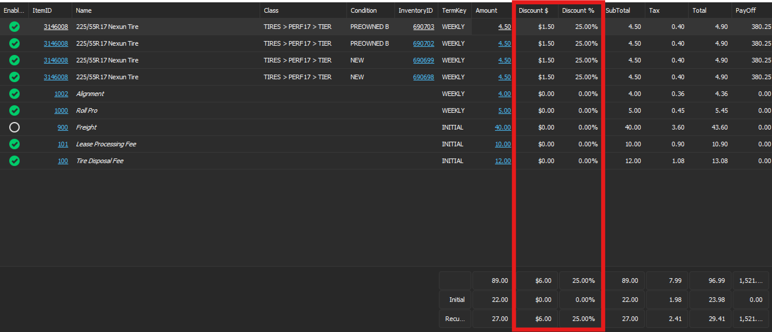Toggle enabled checkmark for Freight row

tap(14, 127)
